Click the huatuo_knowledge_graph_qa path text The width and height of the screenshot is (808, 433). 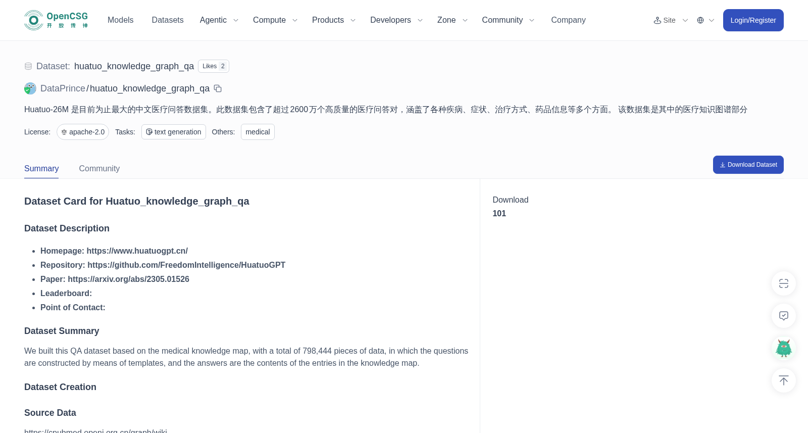pyautogui.click(x=149, y=88)
